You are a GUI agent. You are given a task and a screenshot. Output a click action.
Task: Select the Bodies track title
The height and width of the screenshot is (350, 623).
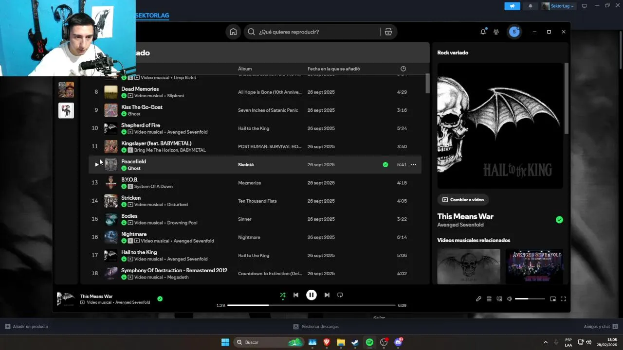coord(129,216)
